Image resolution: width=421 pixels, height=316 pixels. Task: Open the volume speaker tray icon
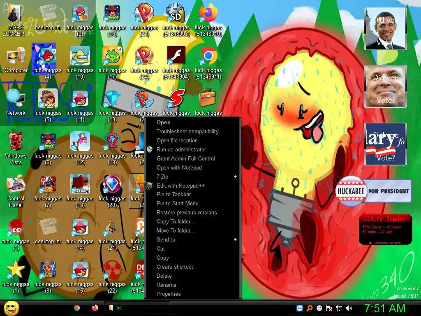click(349, 308)
